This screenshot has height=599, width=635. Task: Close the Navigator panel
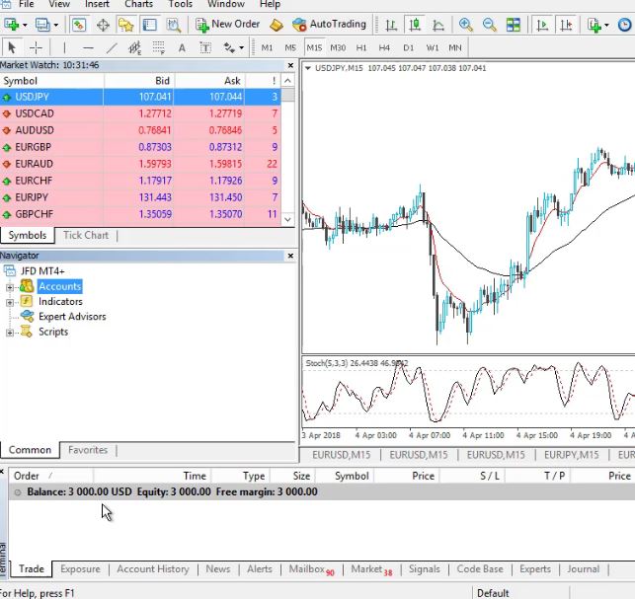[x=290, y=256]
